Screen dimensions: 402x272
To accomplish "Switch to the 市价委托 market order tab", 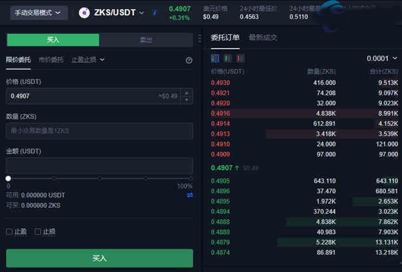I will 51,59.
